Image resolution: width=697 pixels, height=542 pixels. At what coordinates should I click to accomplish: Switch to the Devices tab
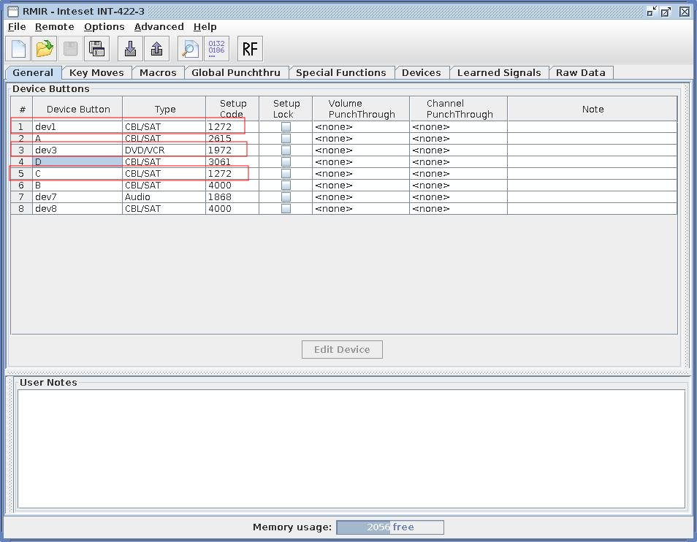coord(421,72)
